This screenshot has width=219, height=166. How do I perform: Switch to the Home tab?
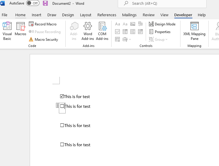click(x=20, y=15)
